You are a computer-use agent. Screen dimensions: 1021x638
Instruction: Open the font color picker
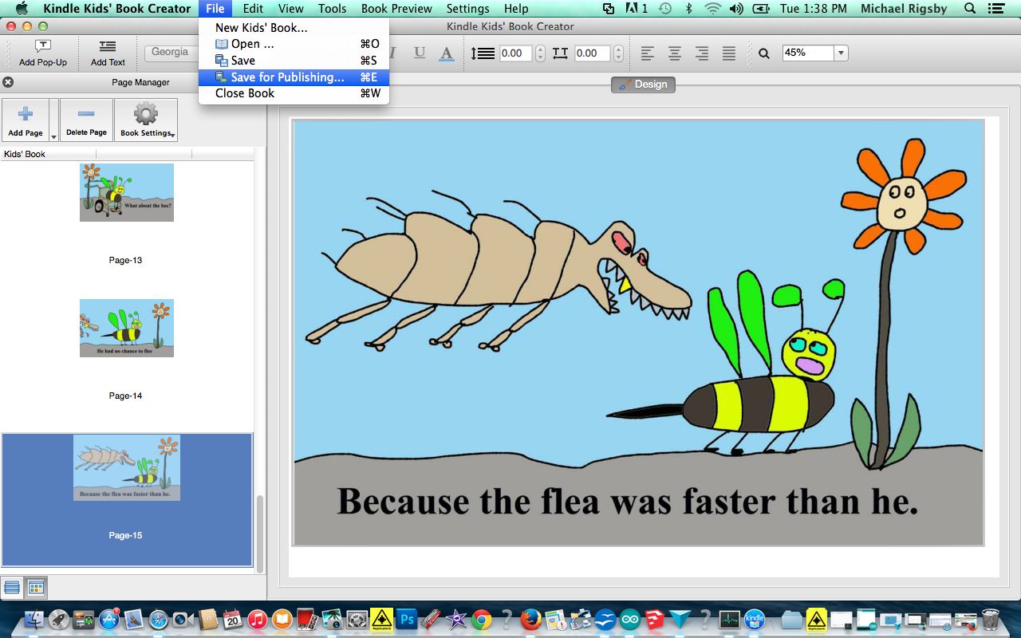pos(447,53)
